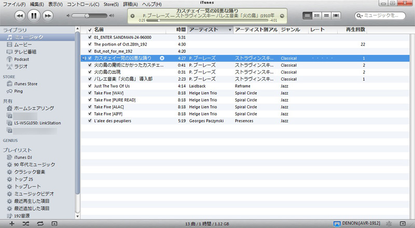Sort by アーティスト column header

point(210,30)
